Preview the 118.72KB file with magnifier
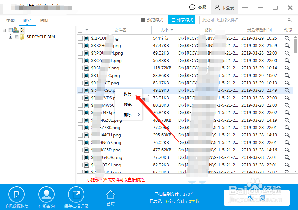The image size is (298, 210). click(287, 68)
